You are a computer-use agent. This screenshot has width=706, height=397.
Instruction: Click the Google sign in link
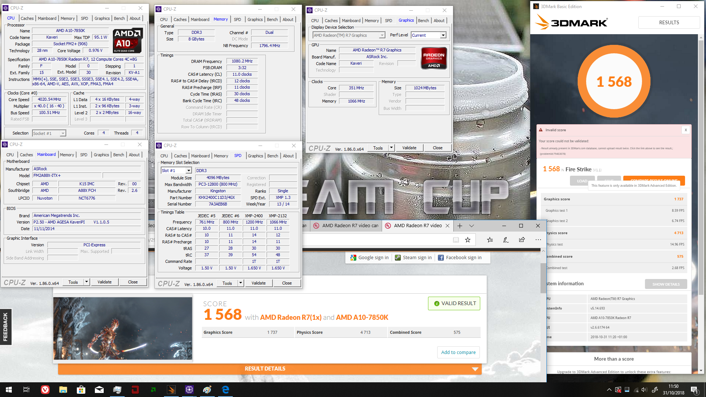click(x=373, y=258)
